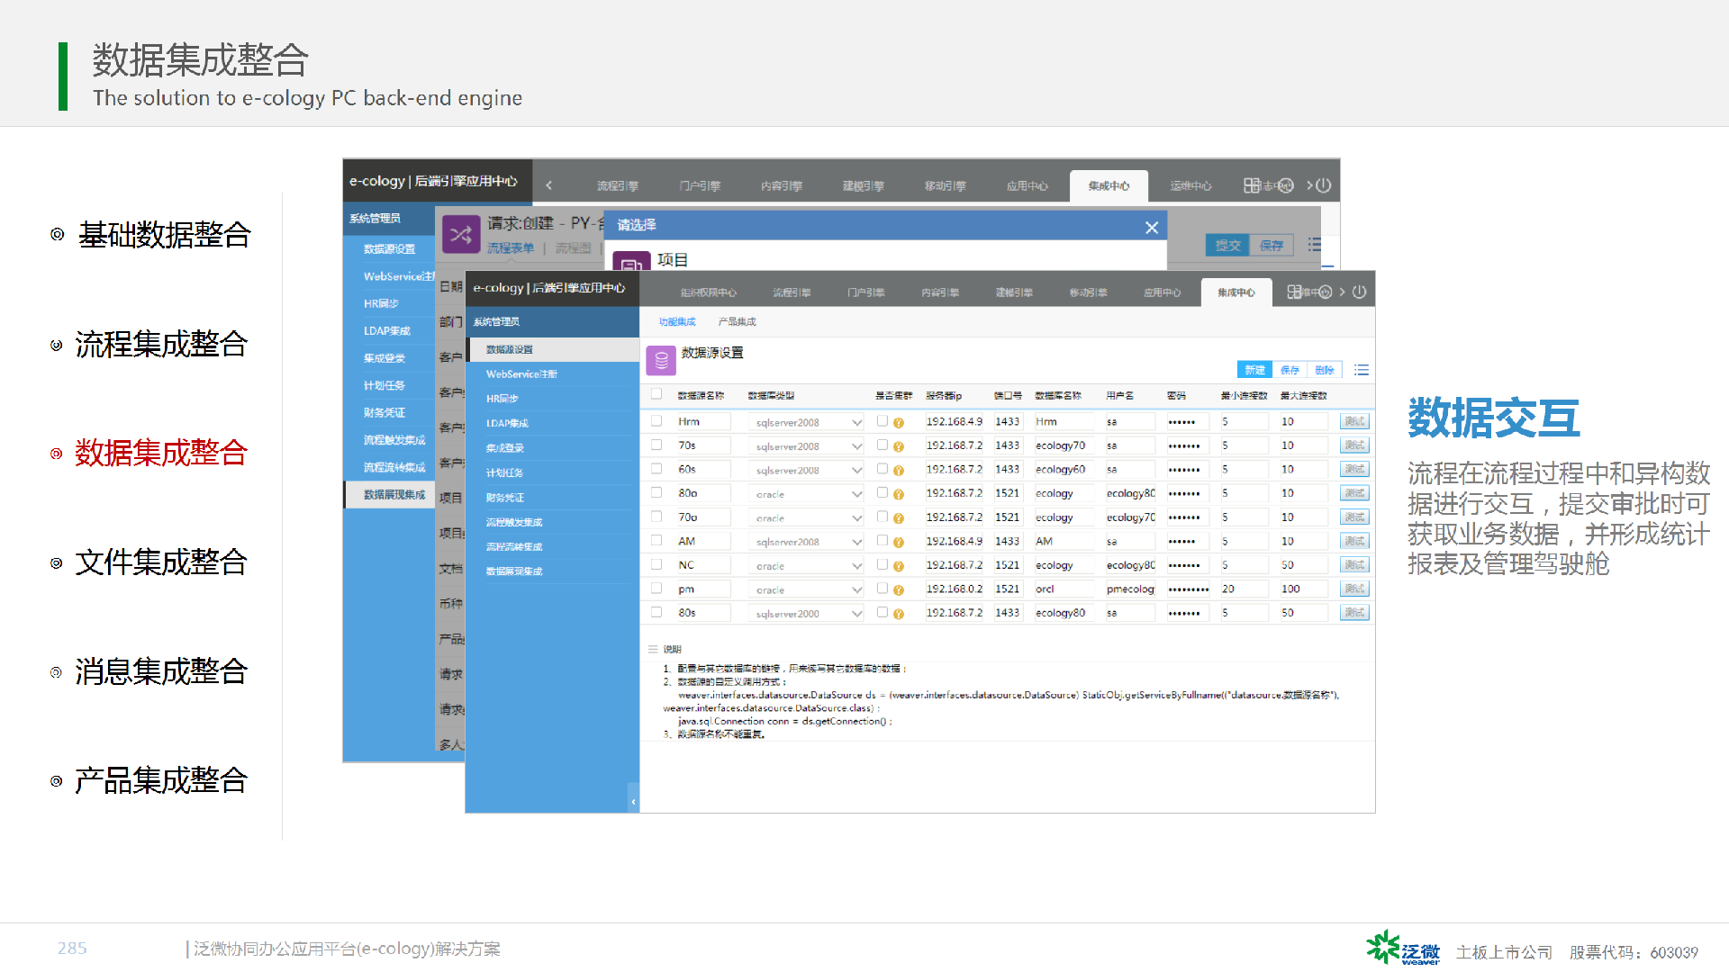The height and width of the screenshot is (972, 1729).
Task: Open database type dropdown for 70o row
Action: point(807,517)
